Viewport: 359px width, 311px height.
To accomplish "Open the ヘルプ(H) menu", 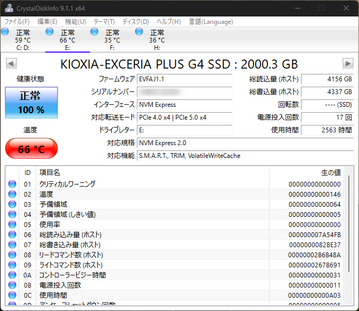I will pyautogui.click(x=169, y=22).
